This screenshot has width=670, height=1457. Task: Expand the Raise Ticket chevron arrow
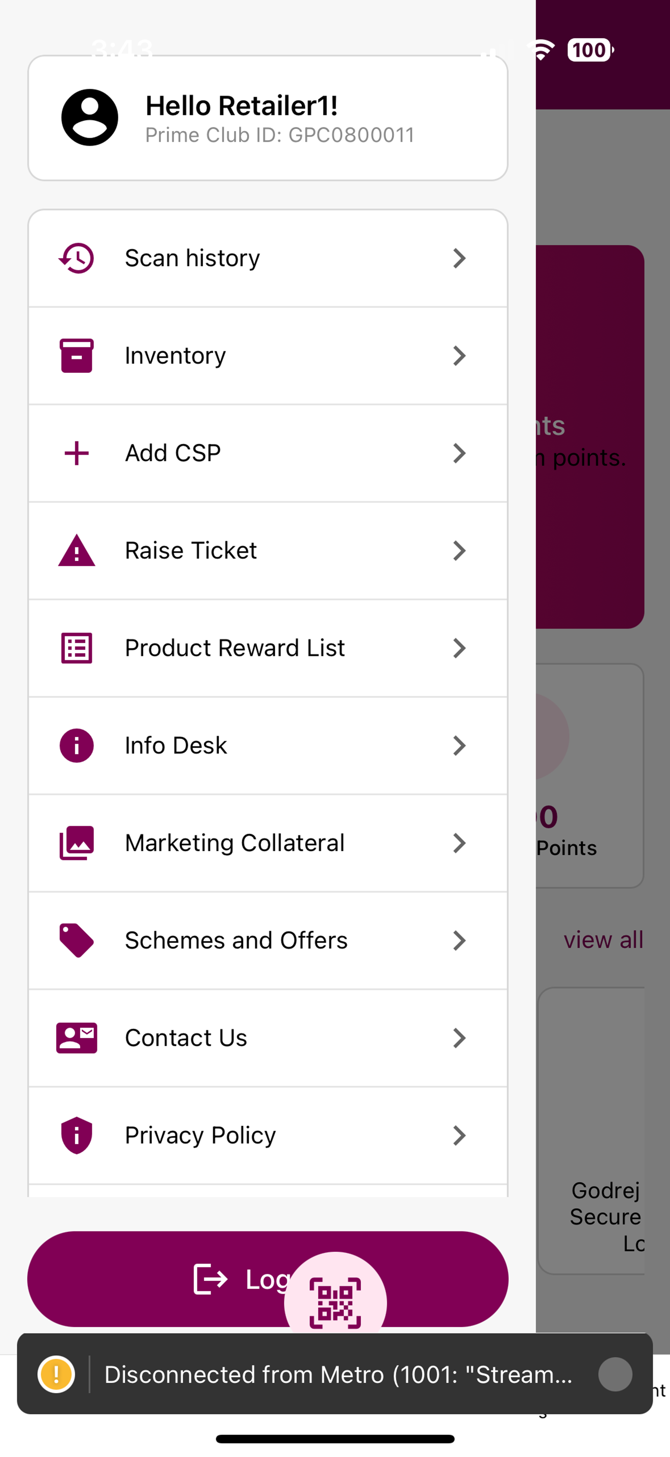pos(459,550)
